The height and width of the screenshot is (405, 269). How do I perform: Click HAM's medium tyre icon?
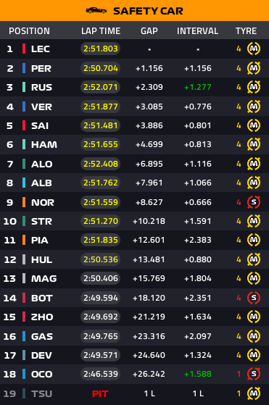point(254,144)
